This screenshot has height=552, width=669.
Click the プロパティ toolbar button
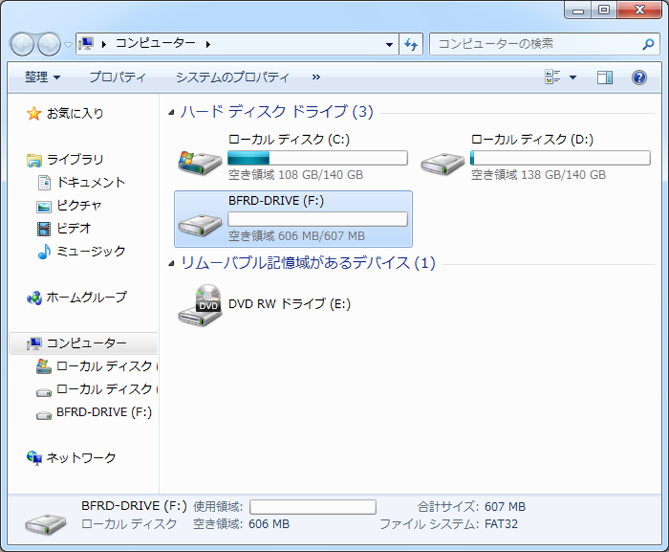tap(117, 77)
